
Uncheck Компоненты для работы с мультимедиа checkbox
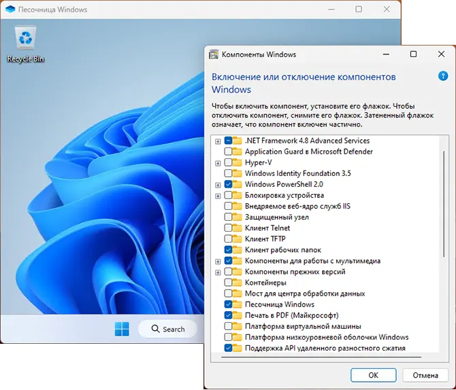228,261
